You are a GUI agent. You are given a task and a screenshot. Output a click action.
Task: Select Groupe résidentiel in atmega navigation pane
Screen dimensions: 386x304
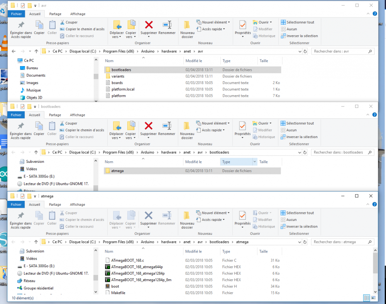[35, 288]
